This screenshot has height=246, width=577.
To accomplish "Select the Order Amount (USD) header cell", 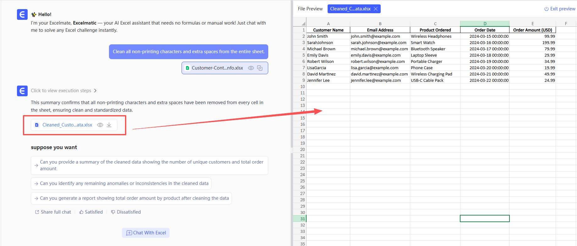I will tap(532, 30).
